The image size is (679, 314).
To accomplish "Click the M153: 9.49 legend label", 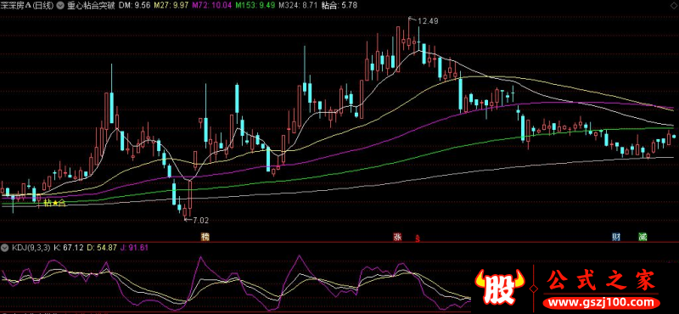I will [255, 5].
